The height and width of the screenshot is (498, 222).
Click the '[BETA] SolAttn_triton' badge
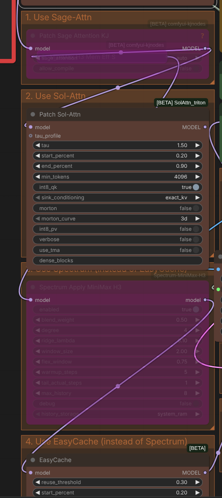[181, 103]
